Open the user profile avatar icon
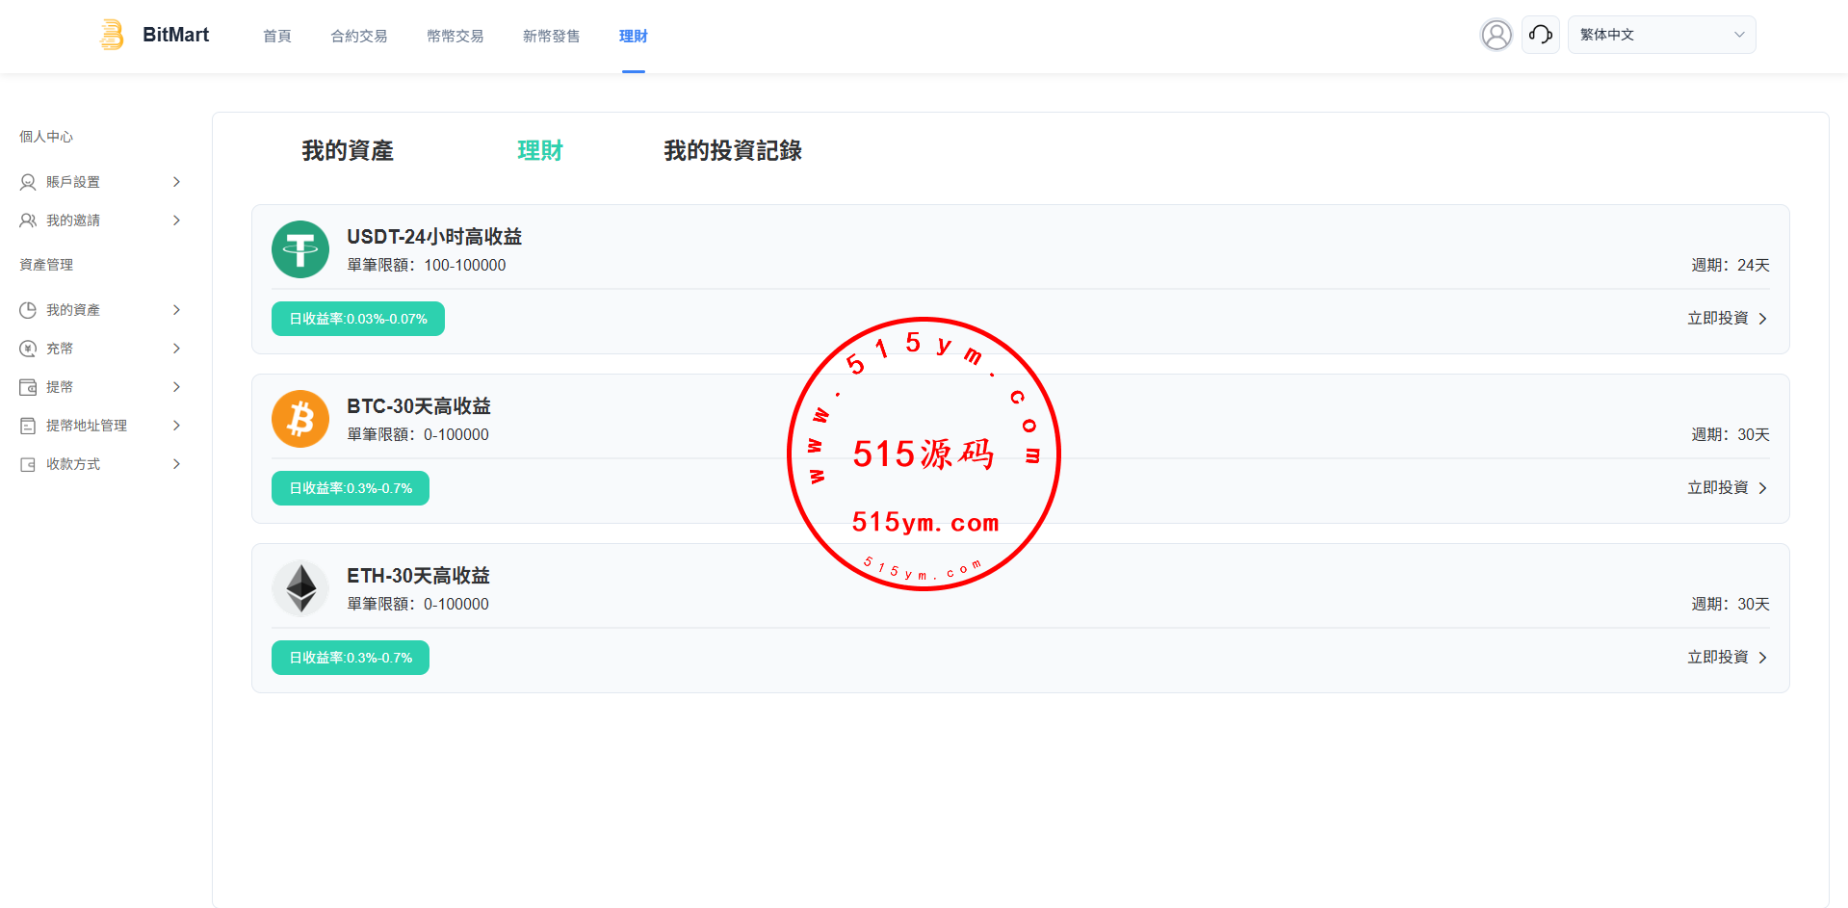1848x908 pixels. [x=1496, y=35]
